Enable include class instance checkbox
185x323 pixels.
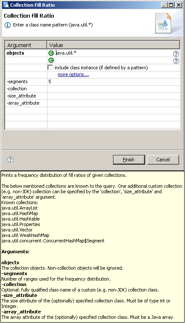[50, 67]
